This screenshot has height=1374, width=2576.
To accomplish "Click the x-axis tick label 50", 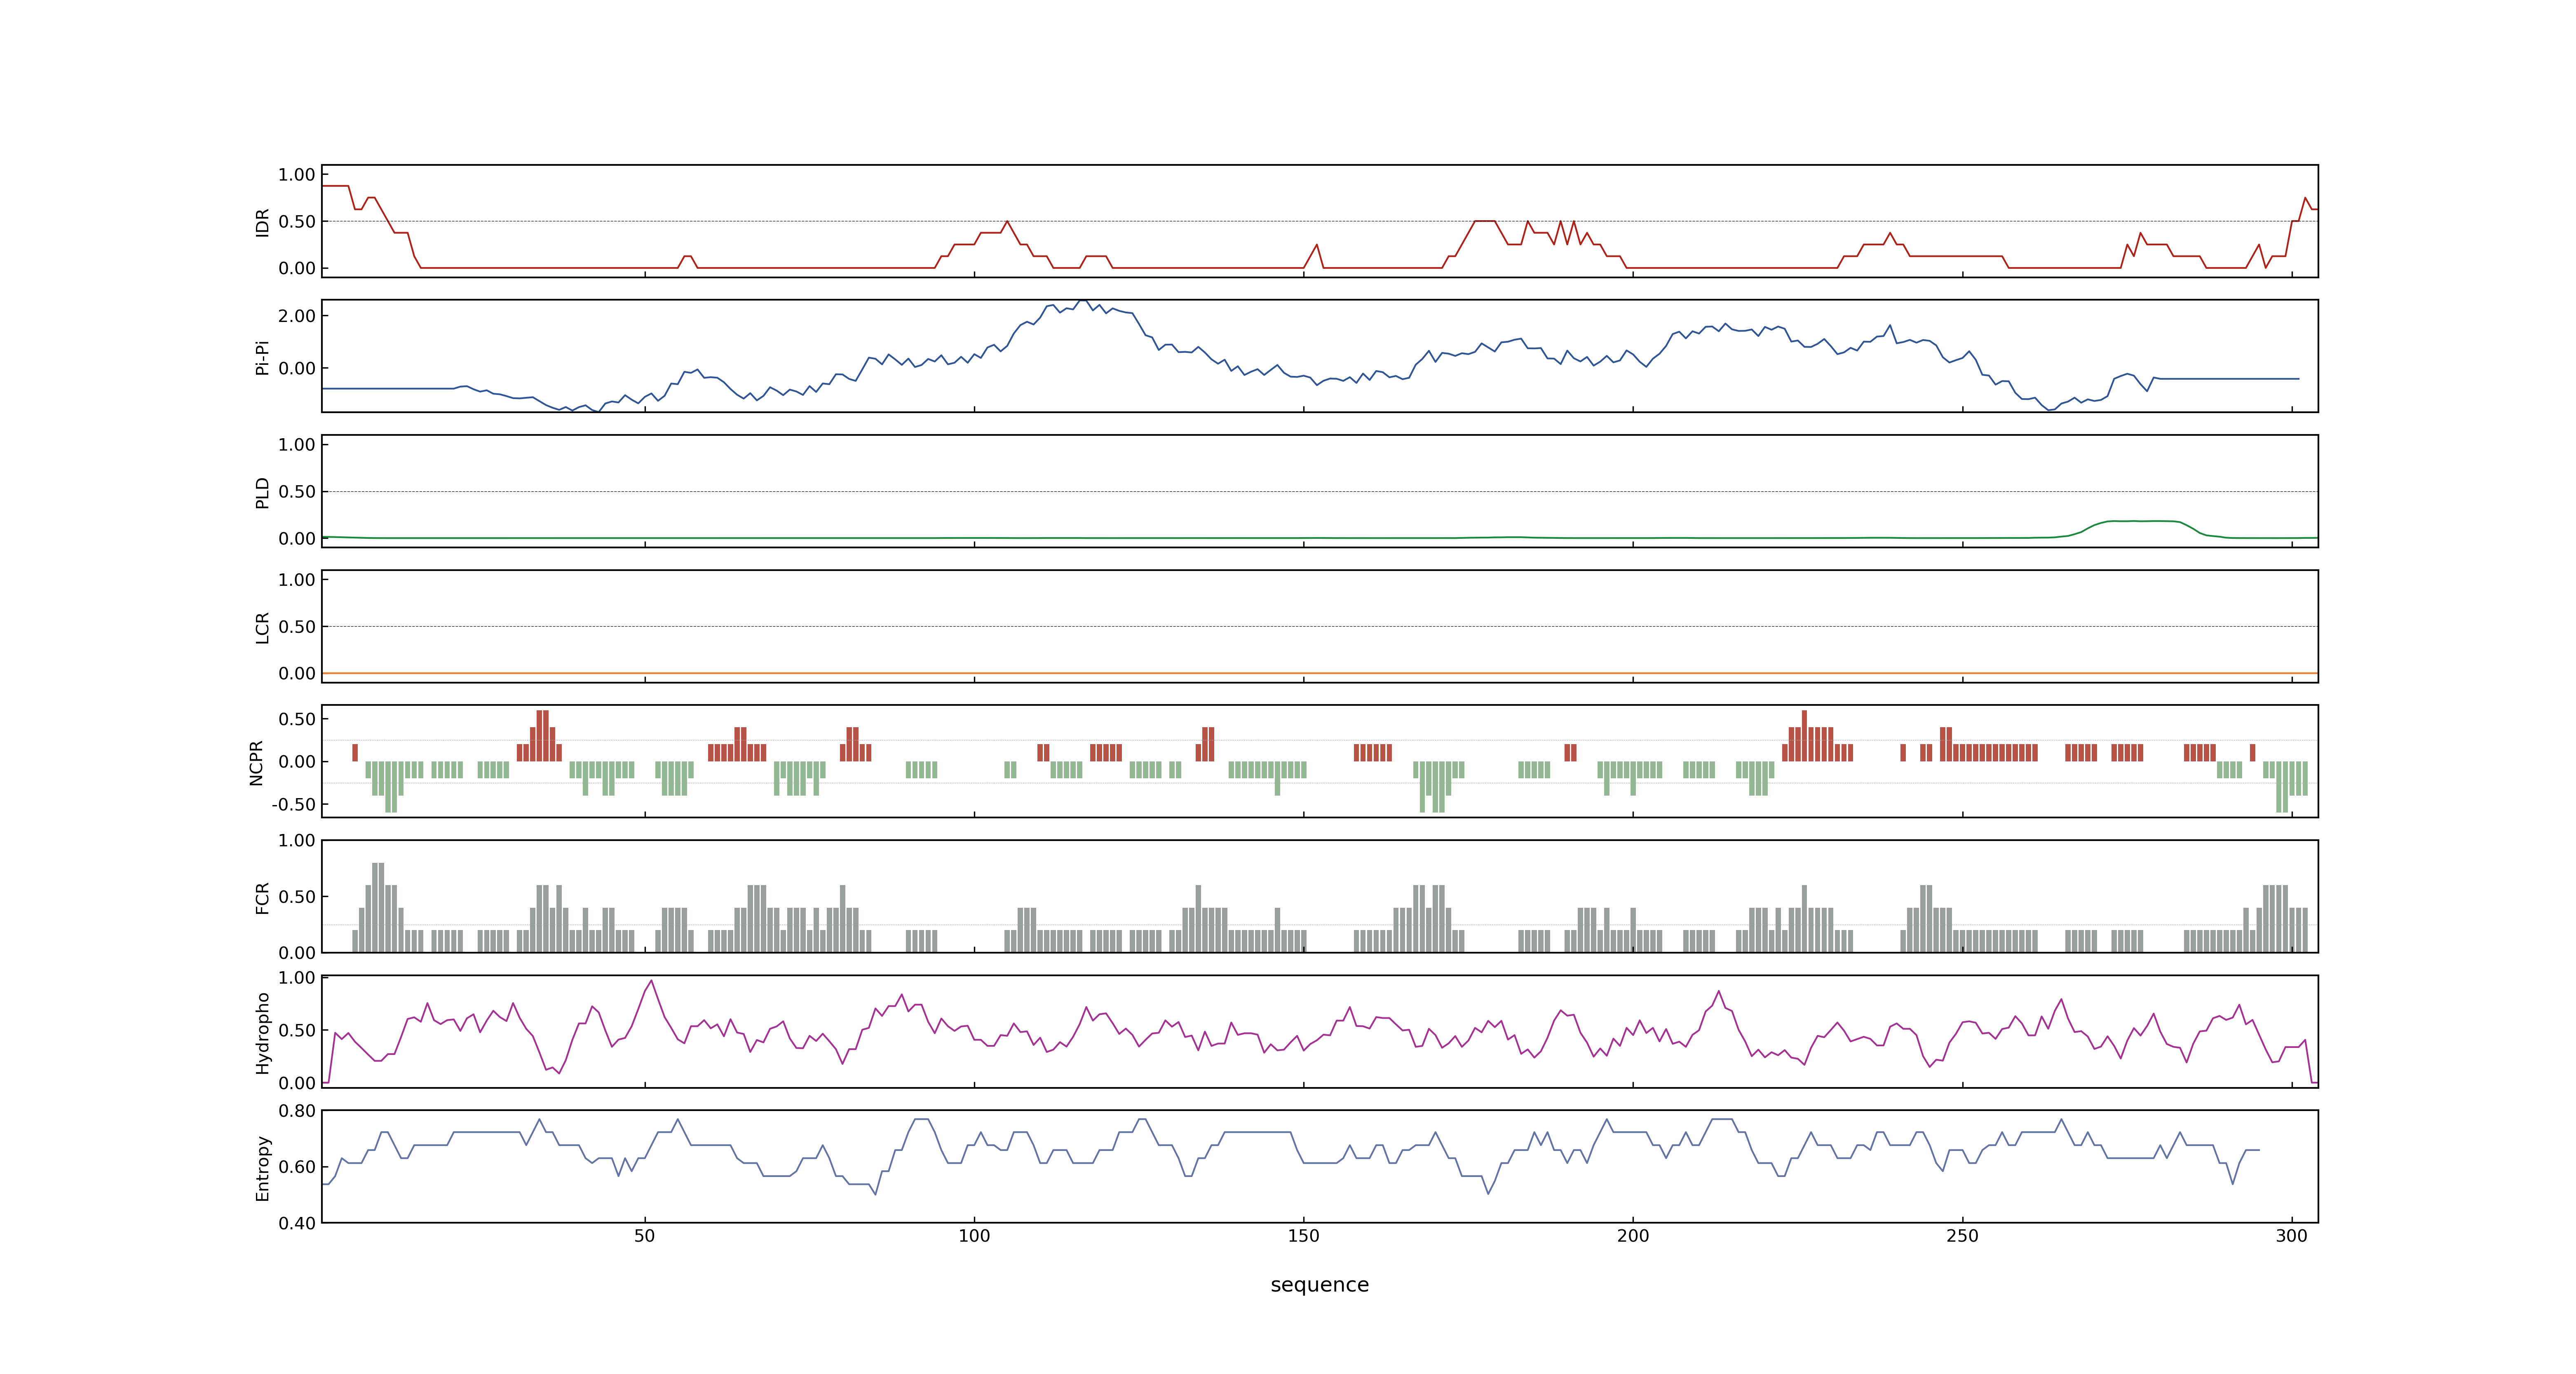I will 645,1236.
